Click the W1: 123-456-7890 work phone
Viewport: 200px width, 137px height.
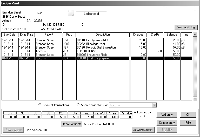click(14, 29)
